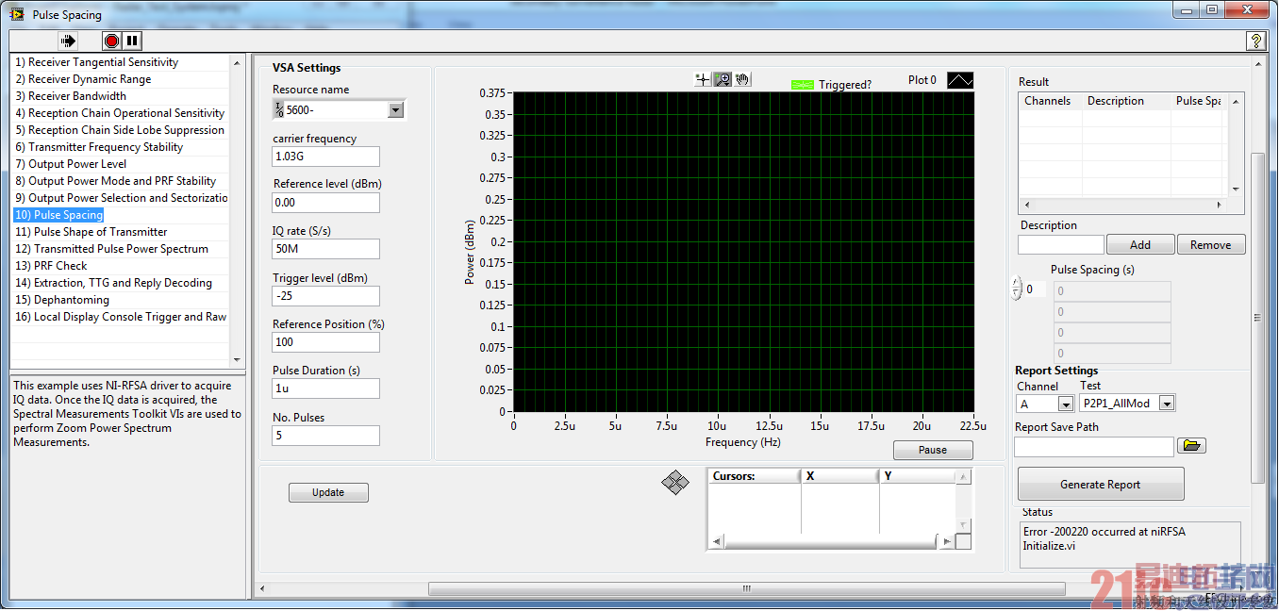Select test 10) Pulse Spacing
1279x611 pixels.
pyautogui.click(x=120, y=215)
